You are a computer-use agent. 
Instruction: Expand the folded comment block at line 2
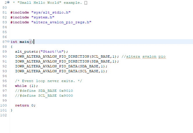[x=8, y=2]
